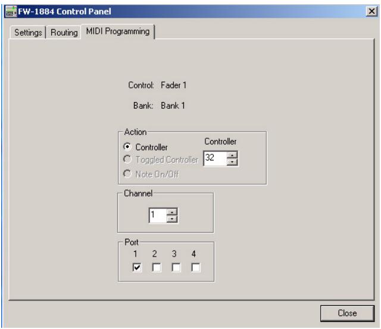
Task: Choose the Toggled Controller radio option
Action: click(x=127, y=159)
